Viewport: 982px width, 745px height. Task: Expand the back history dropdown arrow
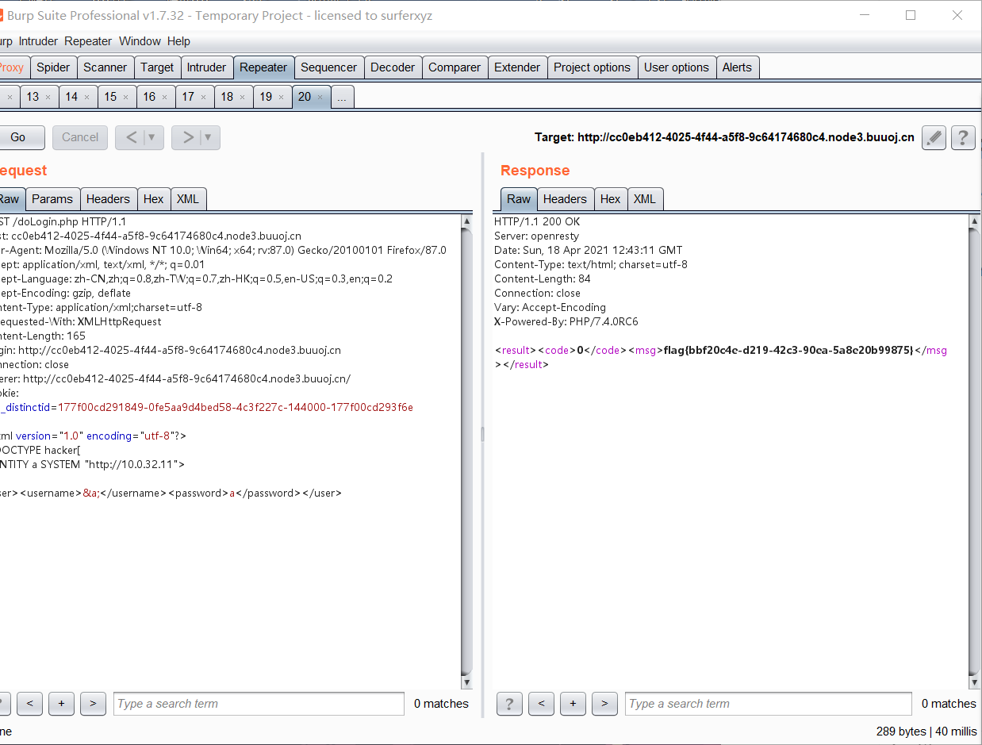click(x=152, y=137)
